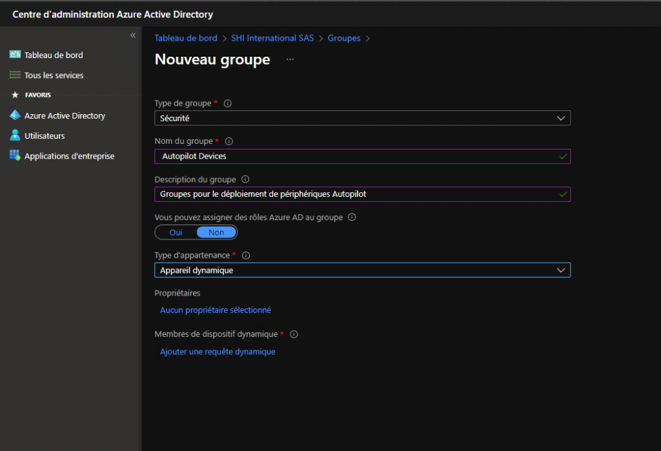Show info tooltip for Azure AD roles assignment
Image resolution: width=661 pixels, height=451 pixels.
[352, 217]
